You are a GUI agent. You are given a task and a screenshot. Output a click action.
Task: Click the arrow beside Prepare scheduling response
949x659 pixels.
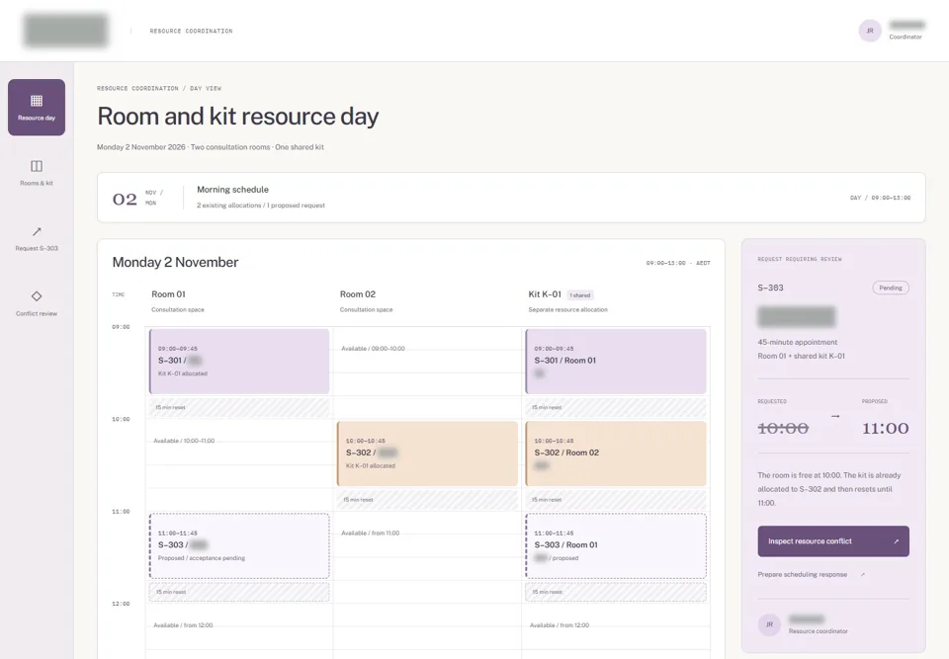tap(863, 574)
